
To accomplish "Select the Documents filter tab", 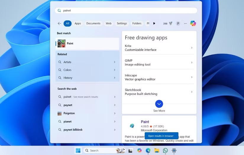I will click(x=93, y=23).
